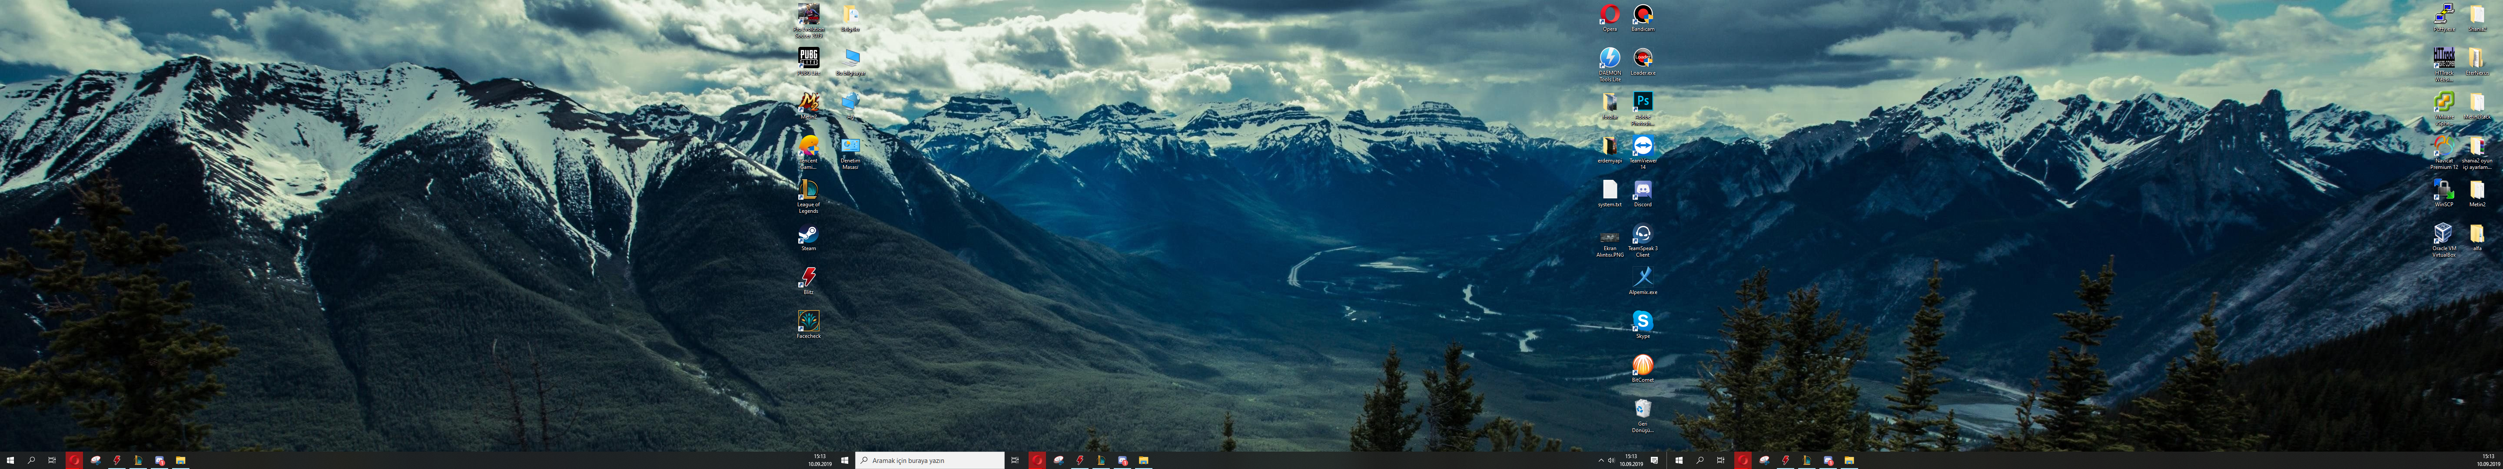The height and width of the screenshot is (469, 2503).
Task: Launch PUBG Lite from the desktop
Action: (x=808, y=61)
